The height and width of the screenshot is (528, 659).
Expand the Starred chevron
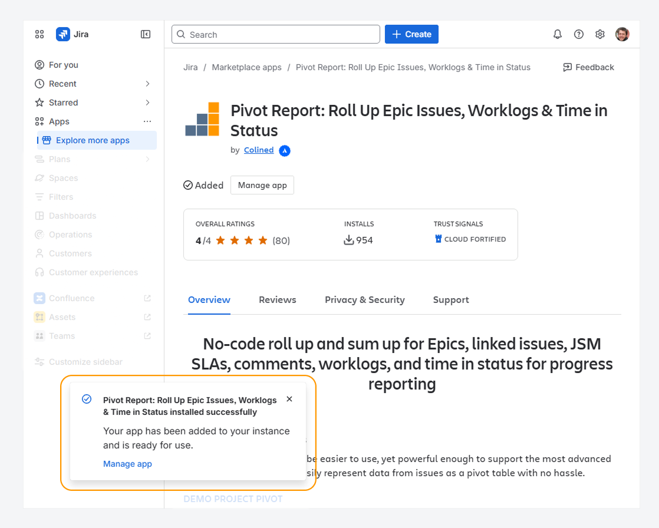point(147,103)
